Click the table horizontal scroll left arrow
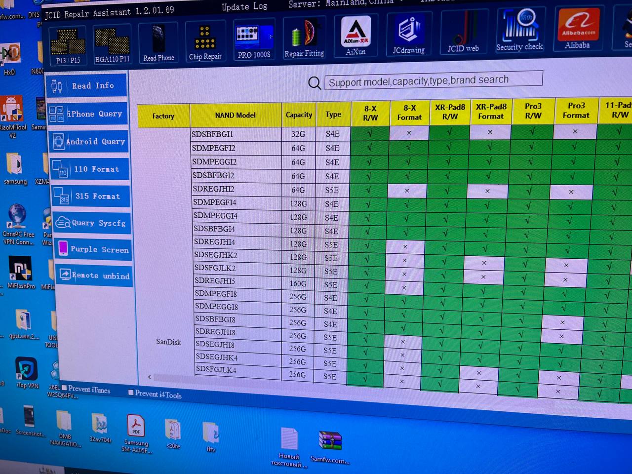632x474 pixels. [x=150, y=377]
